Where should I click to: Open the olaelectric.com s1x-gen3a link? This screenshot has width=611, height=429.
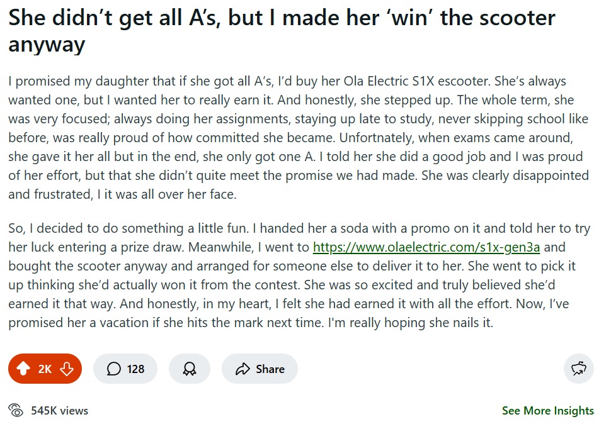[426, 247]
